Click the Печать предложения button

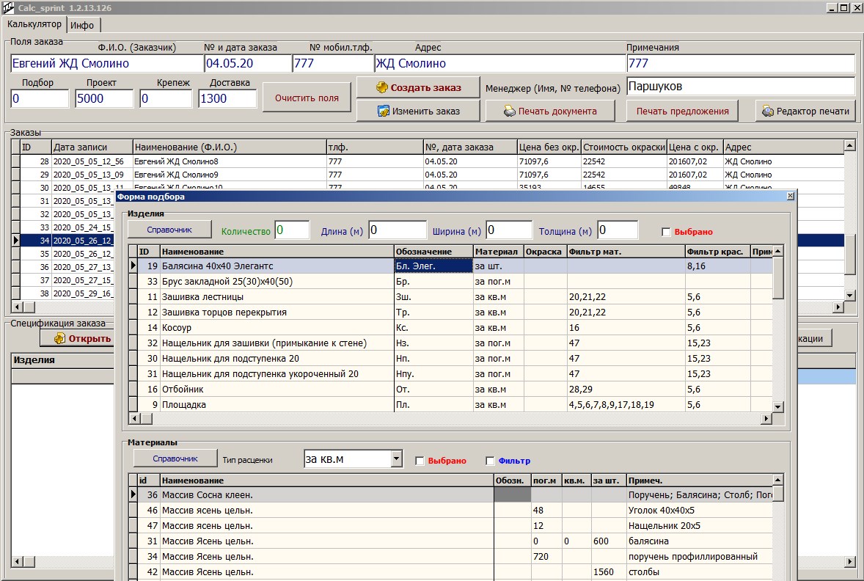[x=682, y=112]
